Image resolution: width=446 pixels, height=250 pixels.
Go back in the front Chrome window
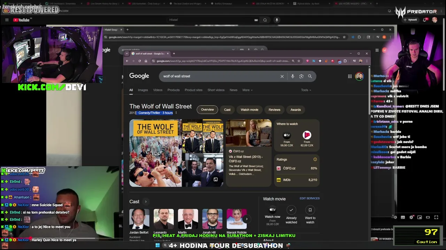coord(127,61)
